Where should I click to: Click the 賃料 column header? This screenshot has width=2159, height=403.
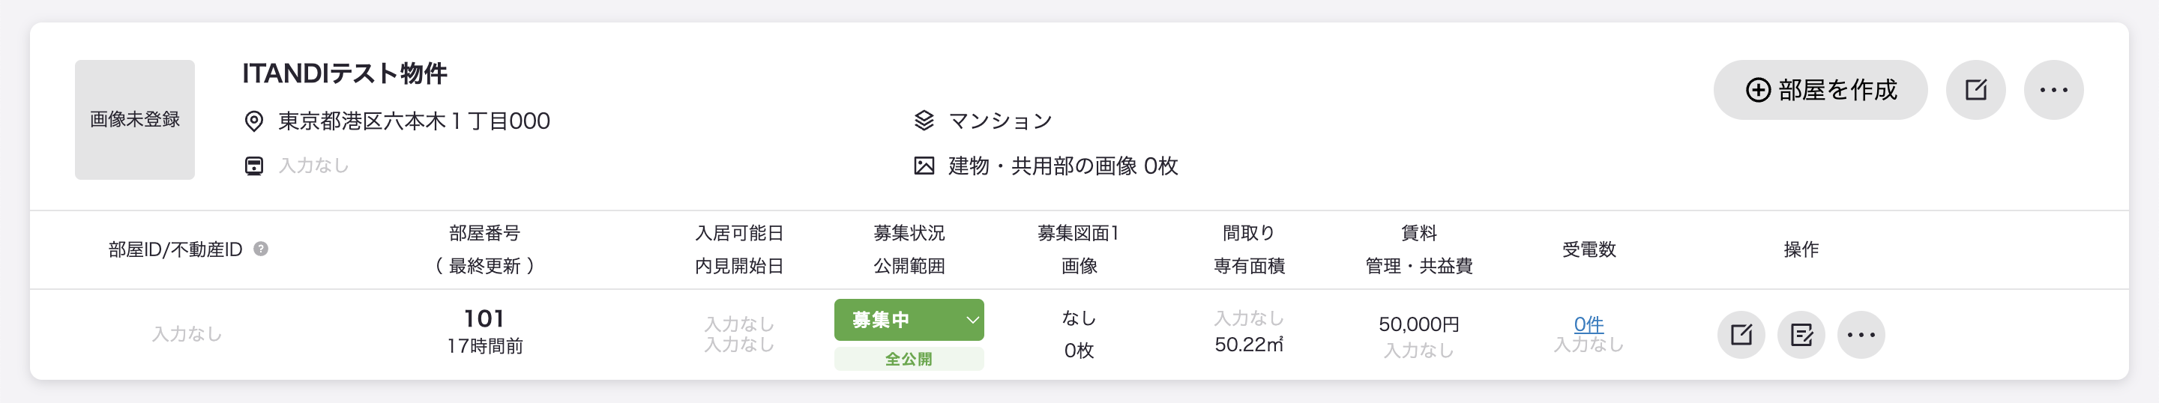coord(1418,233)
